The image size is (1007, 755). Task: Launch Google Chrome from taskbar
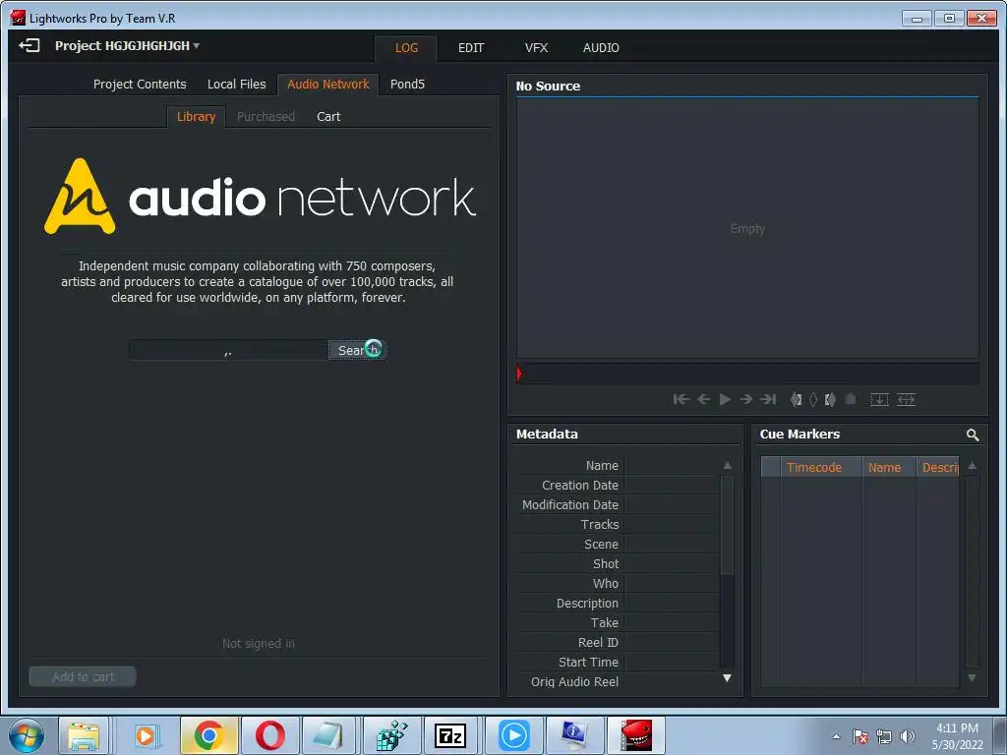pyautogui.click(x=208, y=735)
